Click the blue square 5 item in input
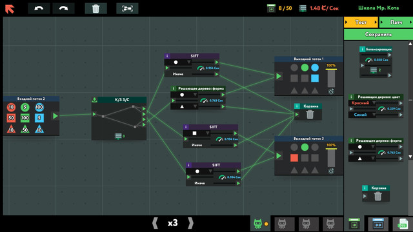The image size is (413, 232). (x=39, y=118)
